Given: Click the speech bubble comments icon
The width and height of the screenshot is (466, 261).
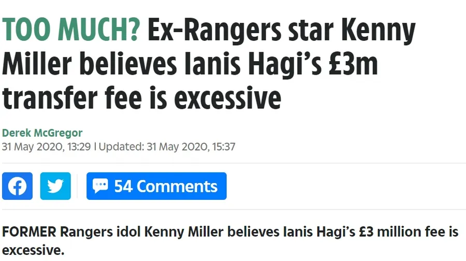Looking at the screenshot, I should 100,186.
